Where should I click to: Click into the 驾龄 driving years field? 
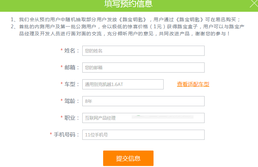pyautogui.click(x=143, y=101)
